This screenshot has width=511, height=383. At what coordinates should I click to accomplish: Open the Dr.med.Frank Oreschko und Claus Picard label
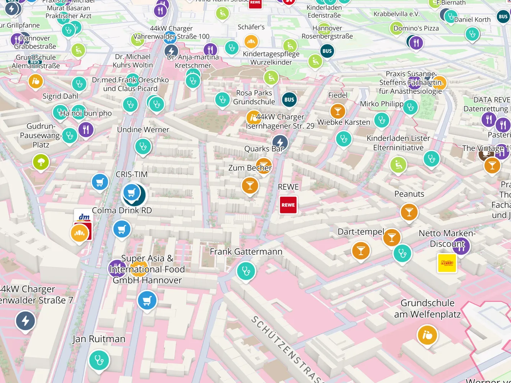(x=130, y=84)
